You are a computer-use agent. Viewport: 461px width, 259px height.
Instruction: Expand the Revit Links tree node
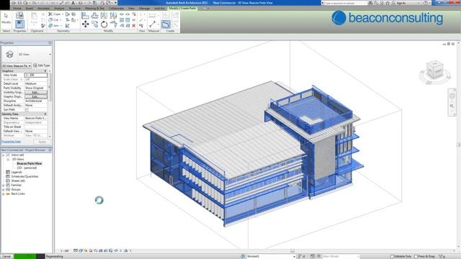[4, 194]
